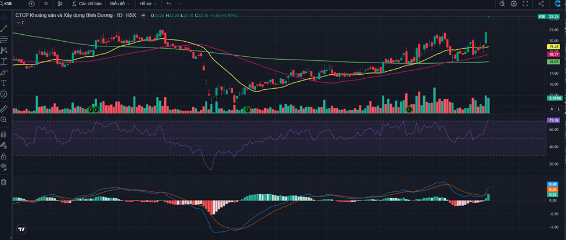Click the TradingView logo
This screenshot has width=566, height=240.
coord(21,229)
